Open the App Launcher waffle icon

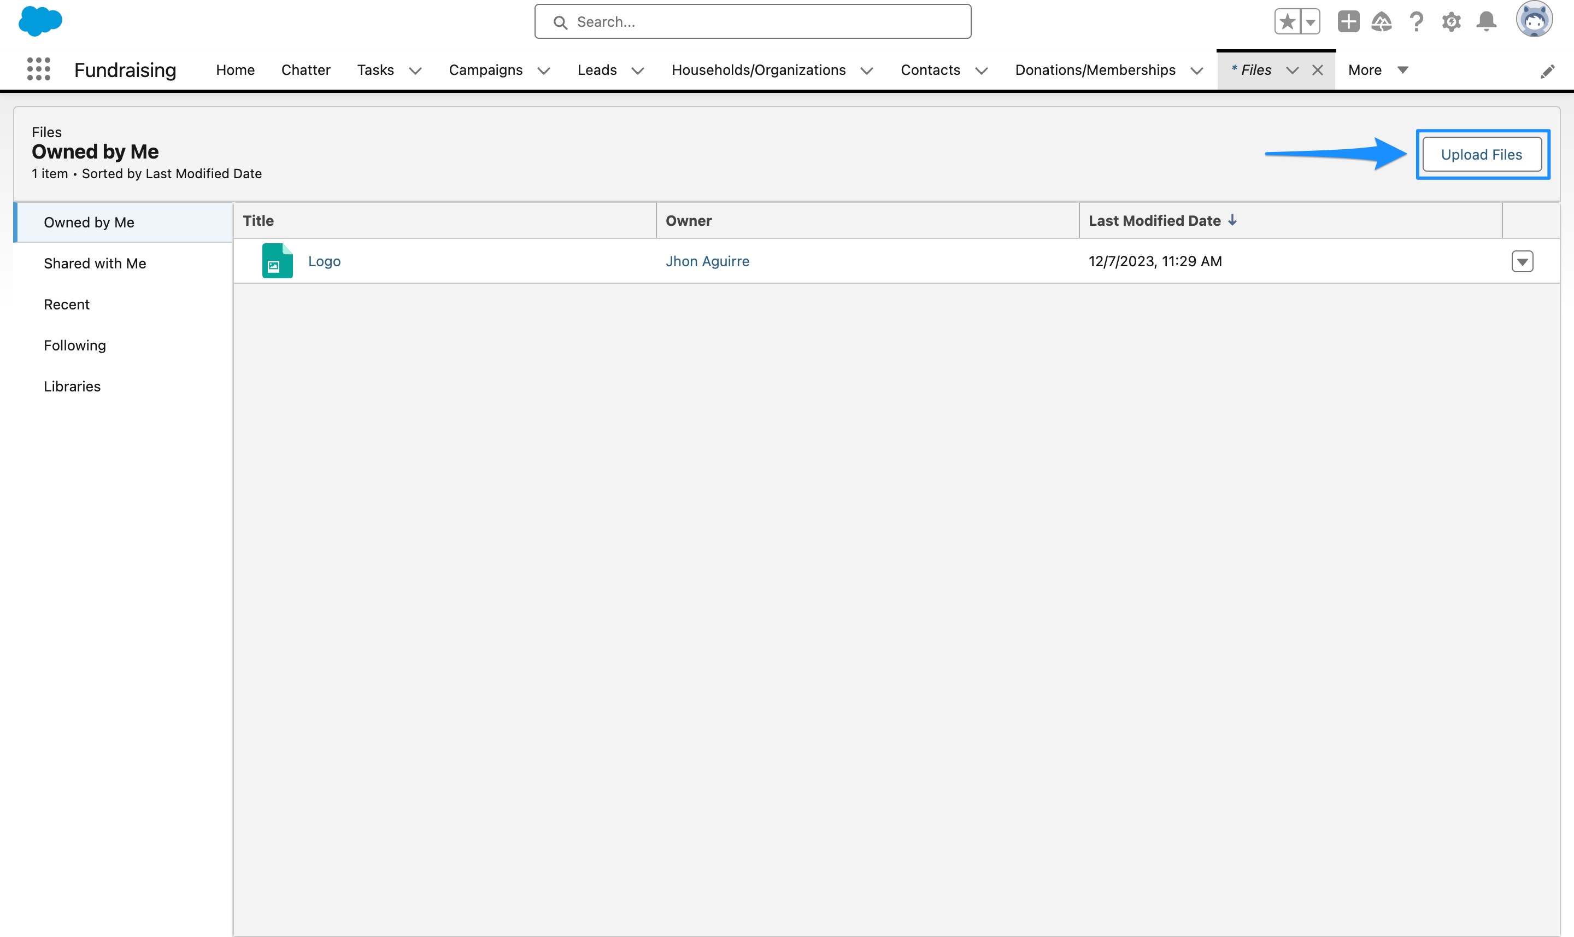point(38,69)
